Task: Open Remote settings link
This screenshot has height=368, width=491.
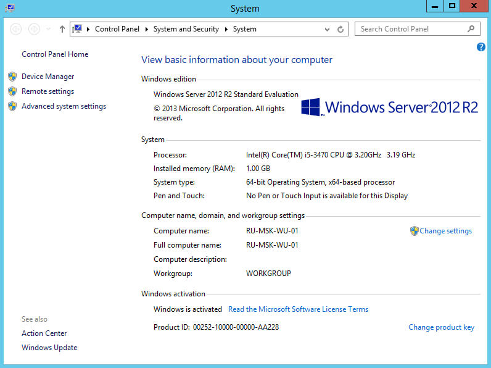Action: click(x=48, y=91)
